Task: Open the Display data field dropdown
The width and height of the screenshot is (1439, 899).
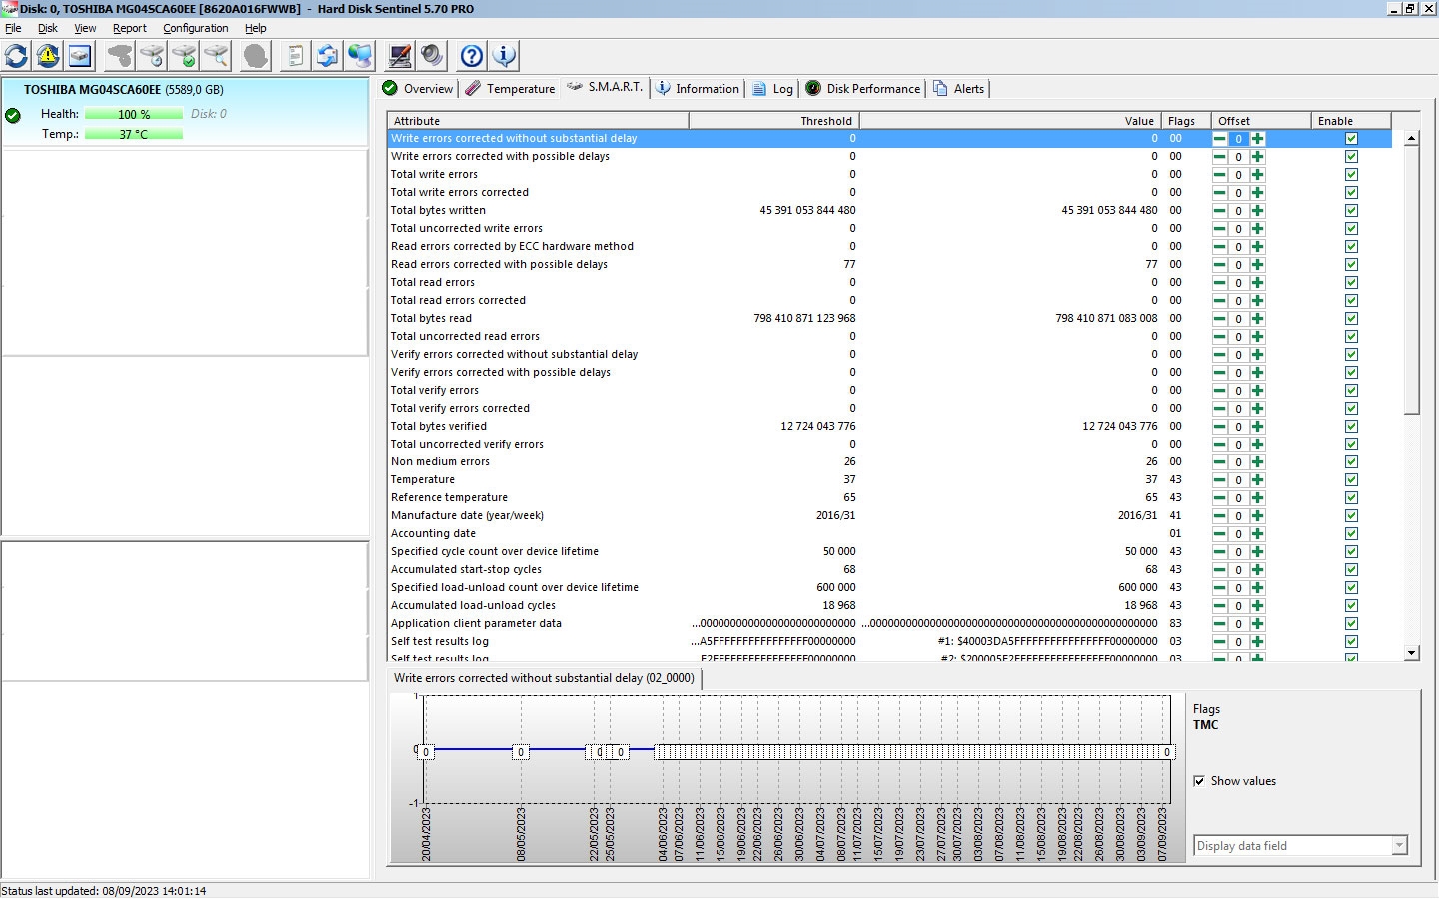Action: pyautogui.click(x=1399, y=846)
